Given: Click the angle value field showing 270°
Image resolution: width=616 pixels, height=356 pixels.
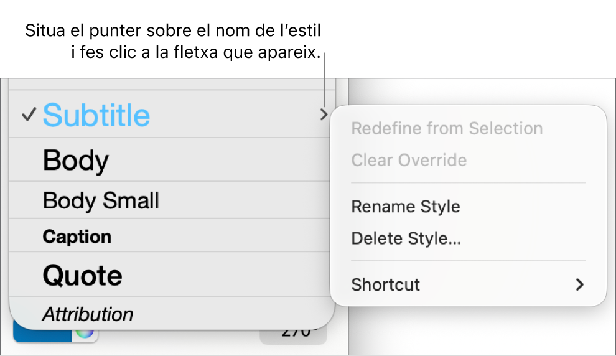Looking at the screenshot, I should 294,333.
